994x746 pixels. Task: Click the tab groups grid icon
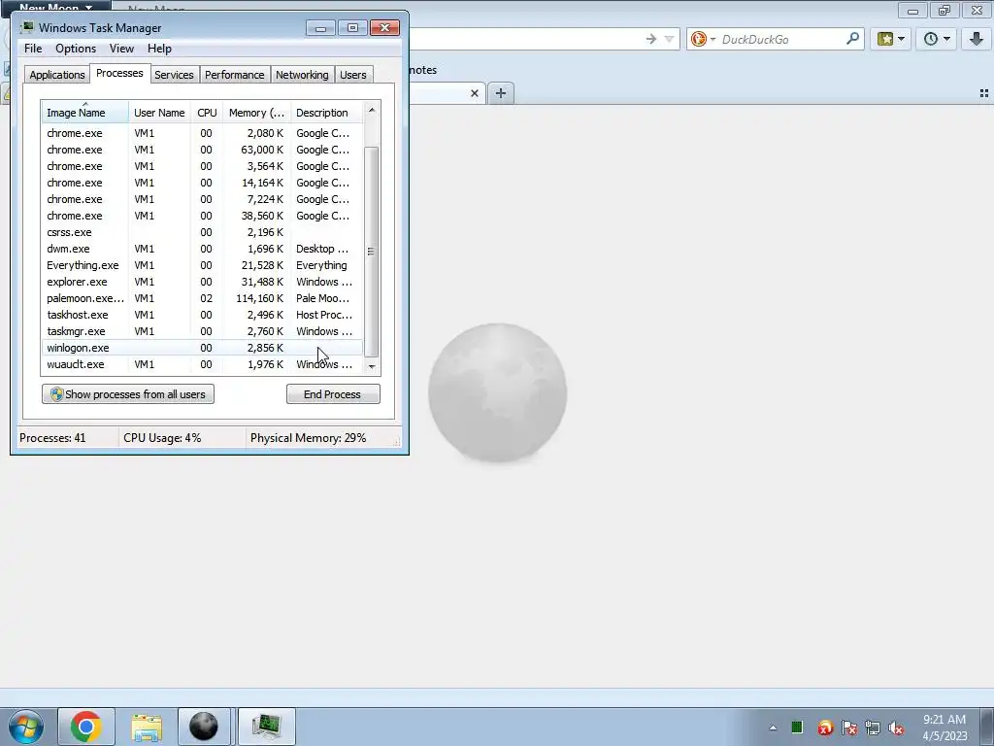(x=984, y=93)
